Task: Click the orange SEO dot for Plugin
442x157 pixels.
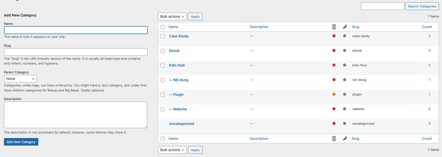Action: point(334,94)
